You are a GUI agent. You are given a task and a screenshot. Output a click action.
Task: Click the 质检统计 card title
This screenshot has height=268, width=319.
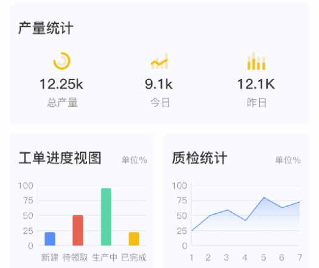click(200, 158)
